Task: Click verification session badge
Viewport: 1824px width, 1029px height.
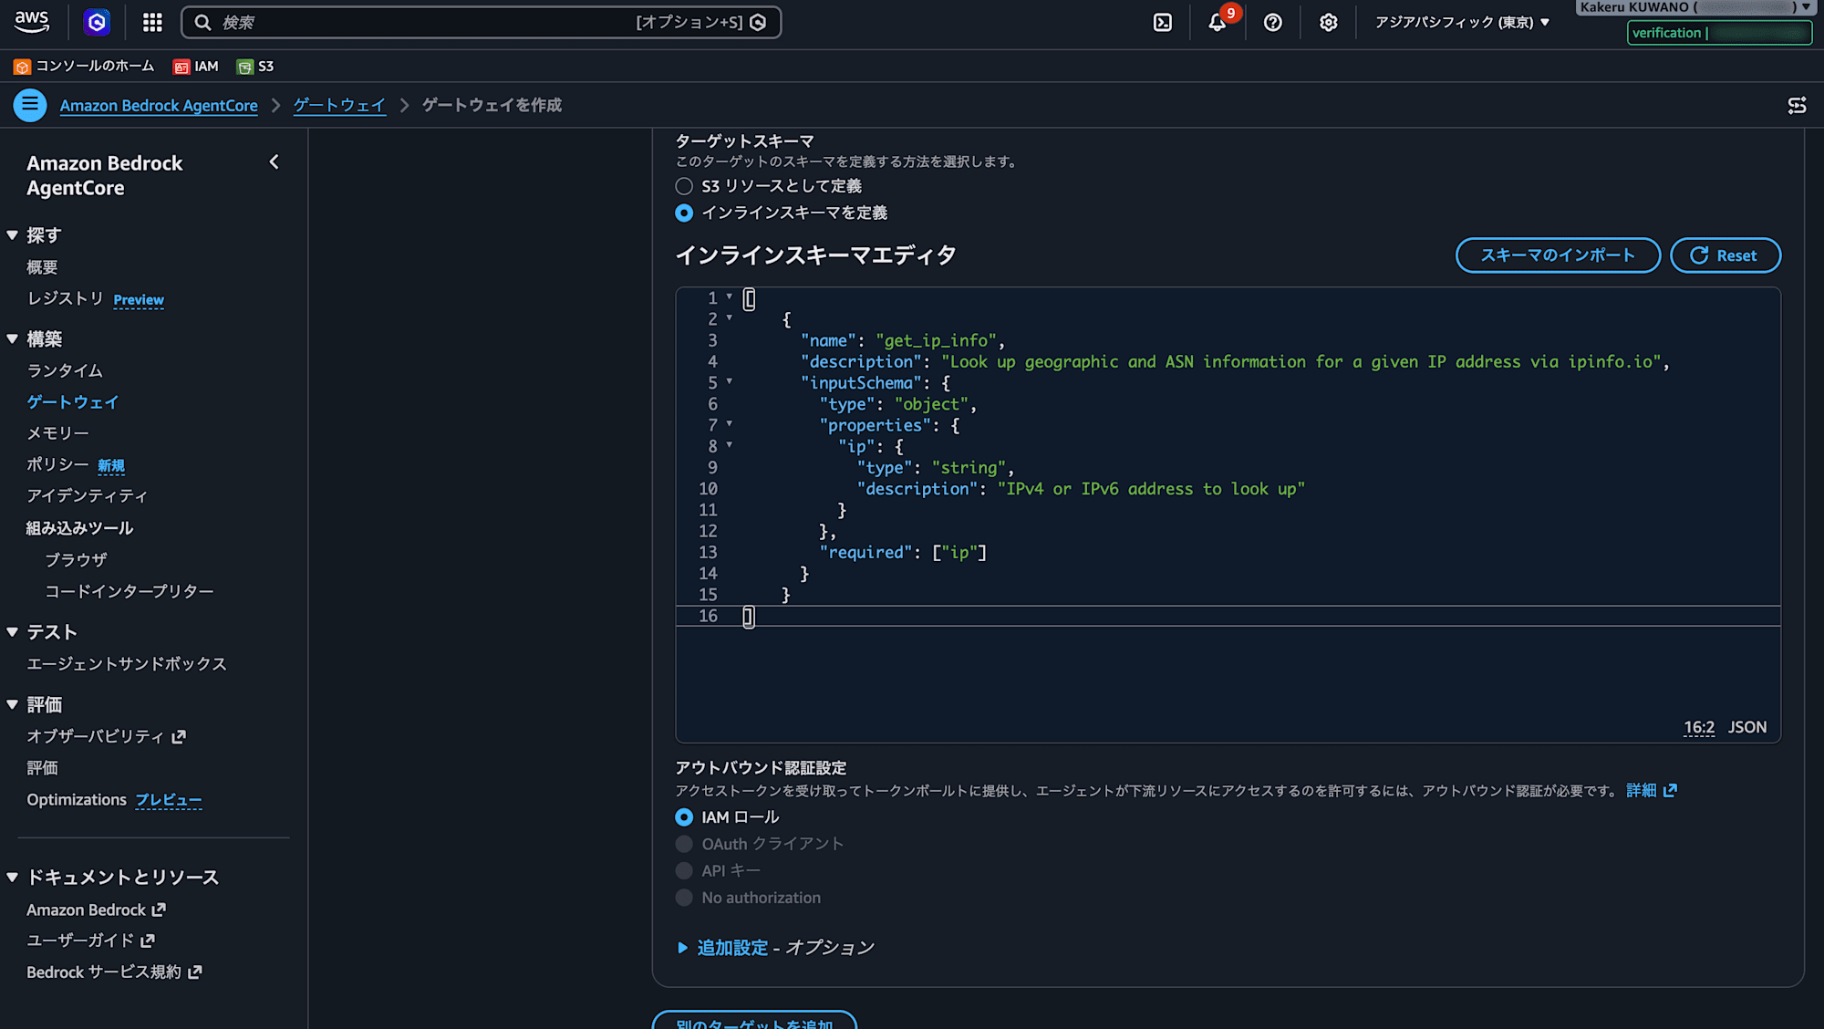Action: (1719, 33)
